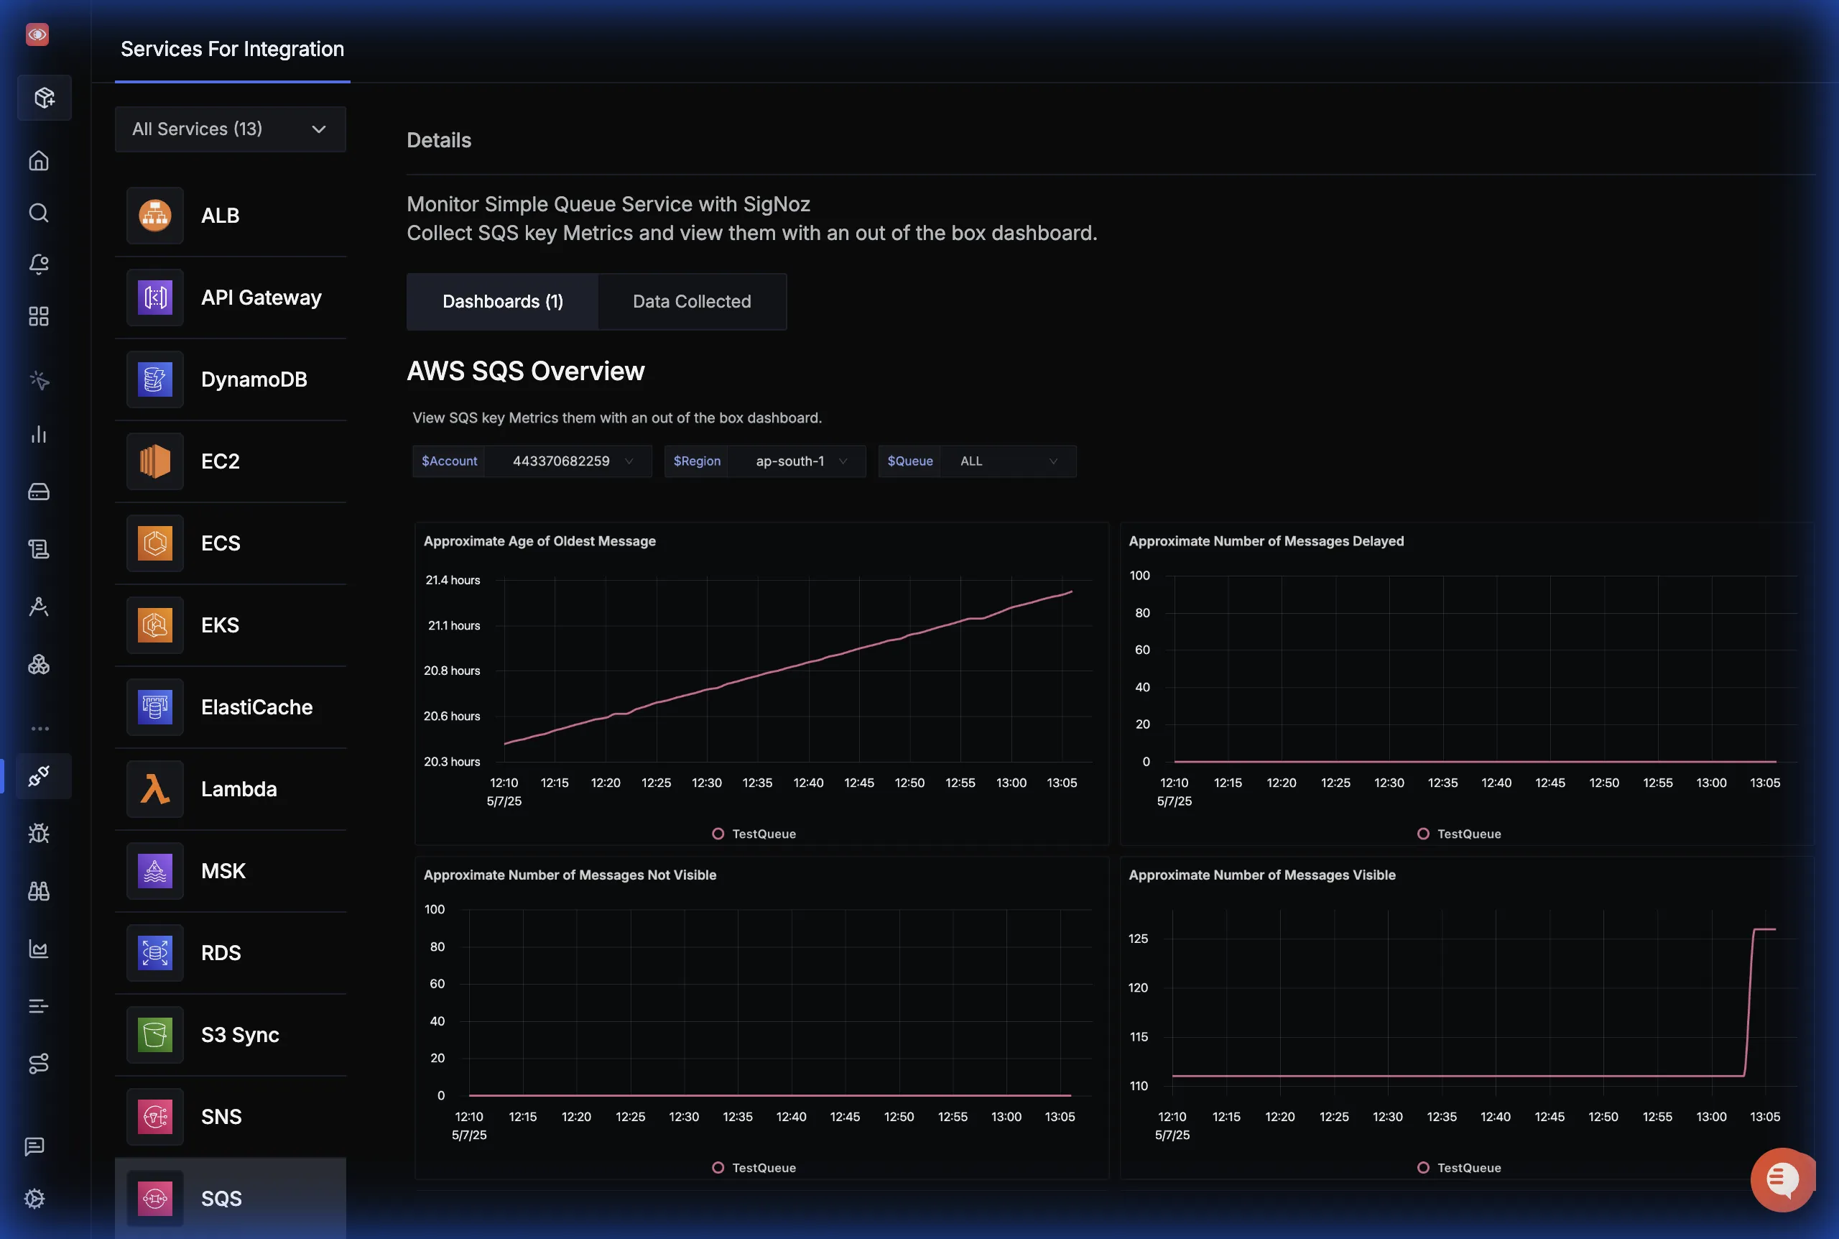This screenshot has height=1239, width=1839.
Task: Open the $Account variable dropdown
Action: (x=568, y=461)
